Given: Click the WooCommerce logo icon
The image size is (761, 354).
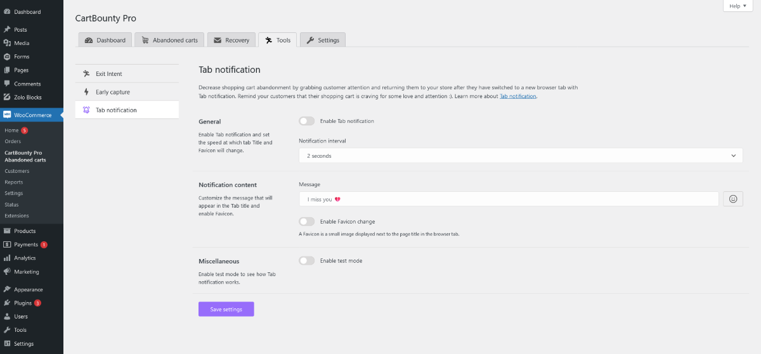Looking at the screenshot, I should (x=6, y=115).
